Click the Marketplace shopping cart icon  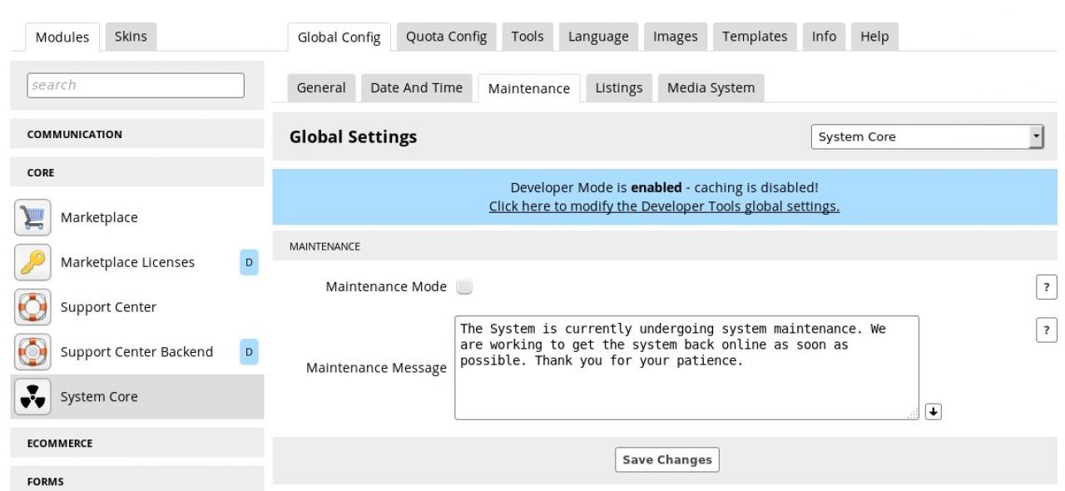coord(32,217)
